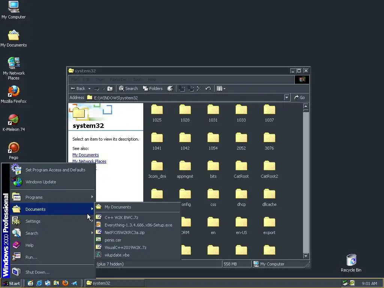The height and width of the screenshot is (288, 384).
Task: Select the export folder
Action: coord(269,226)
